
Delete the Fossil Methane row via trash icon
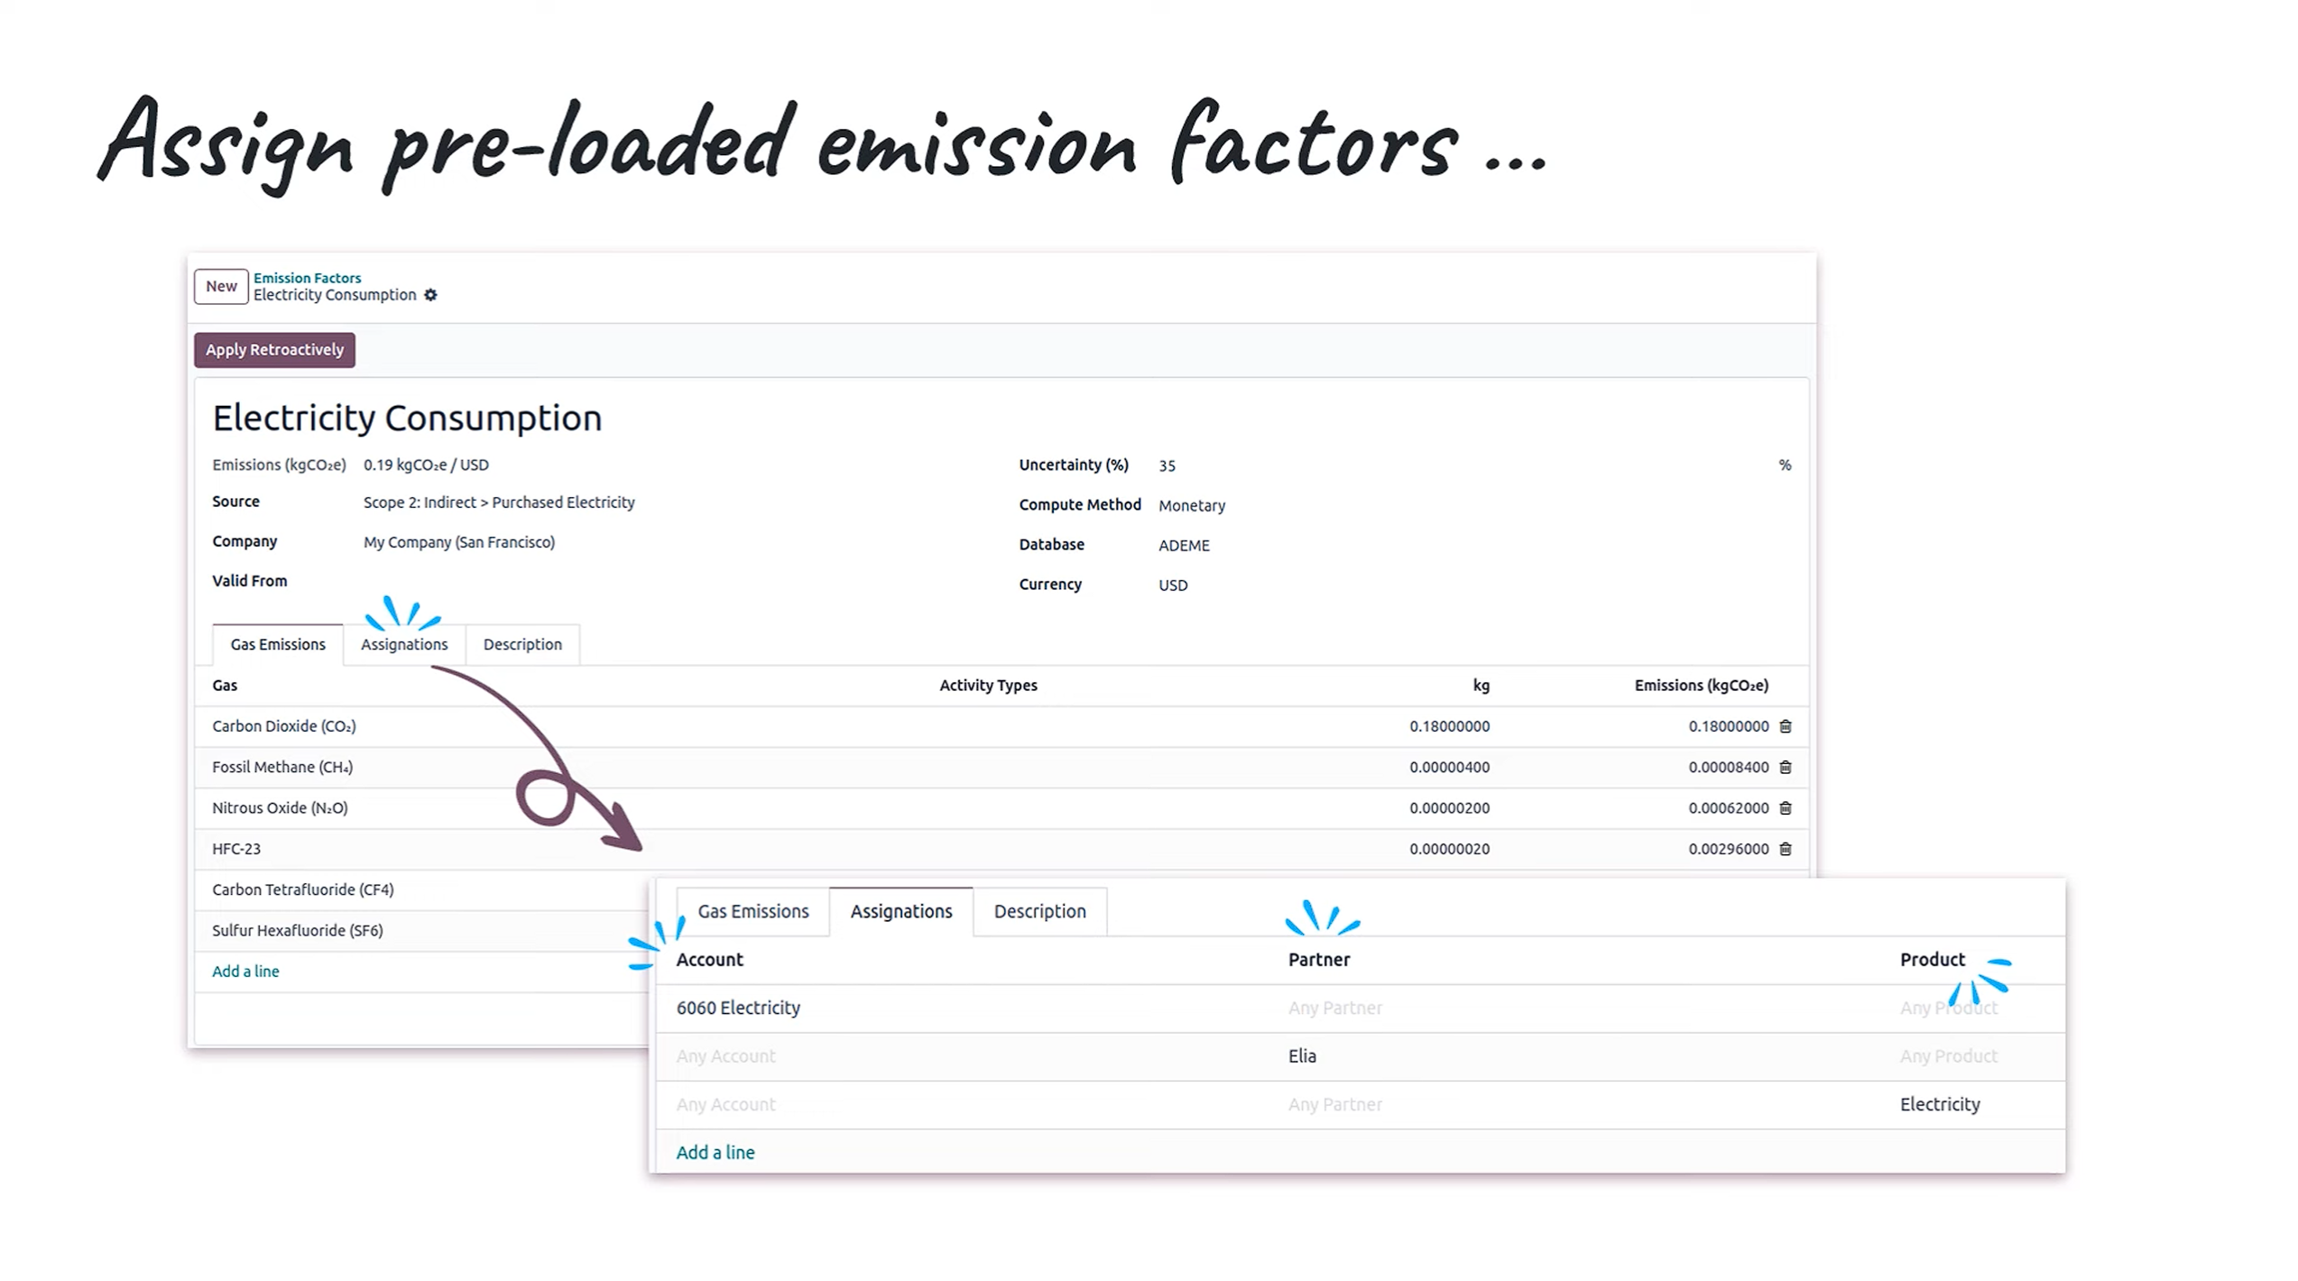coord(1785,767)
